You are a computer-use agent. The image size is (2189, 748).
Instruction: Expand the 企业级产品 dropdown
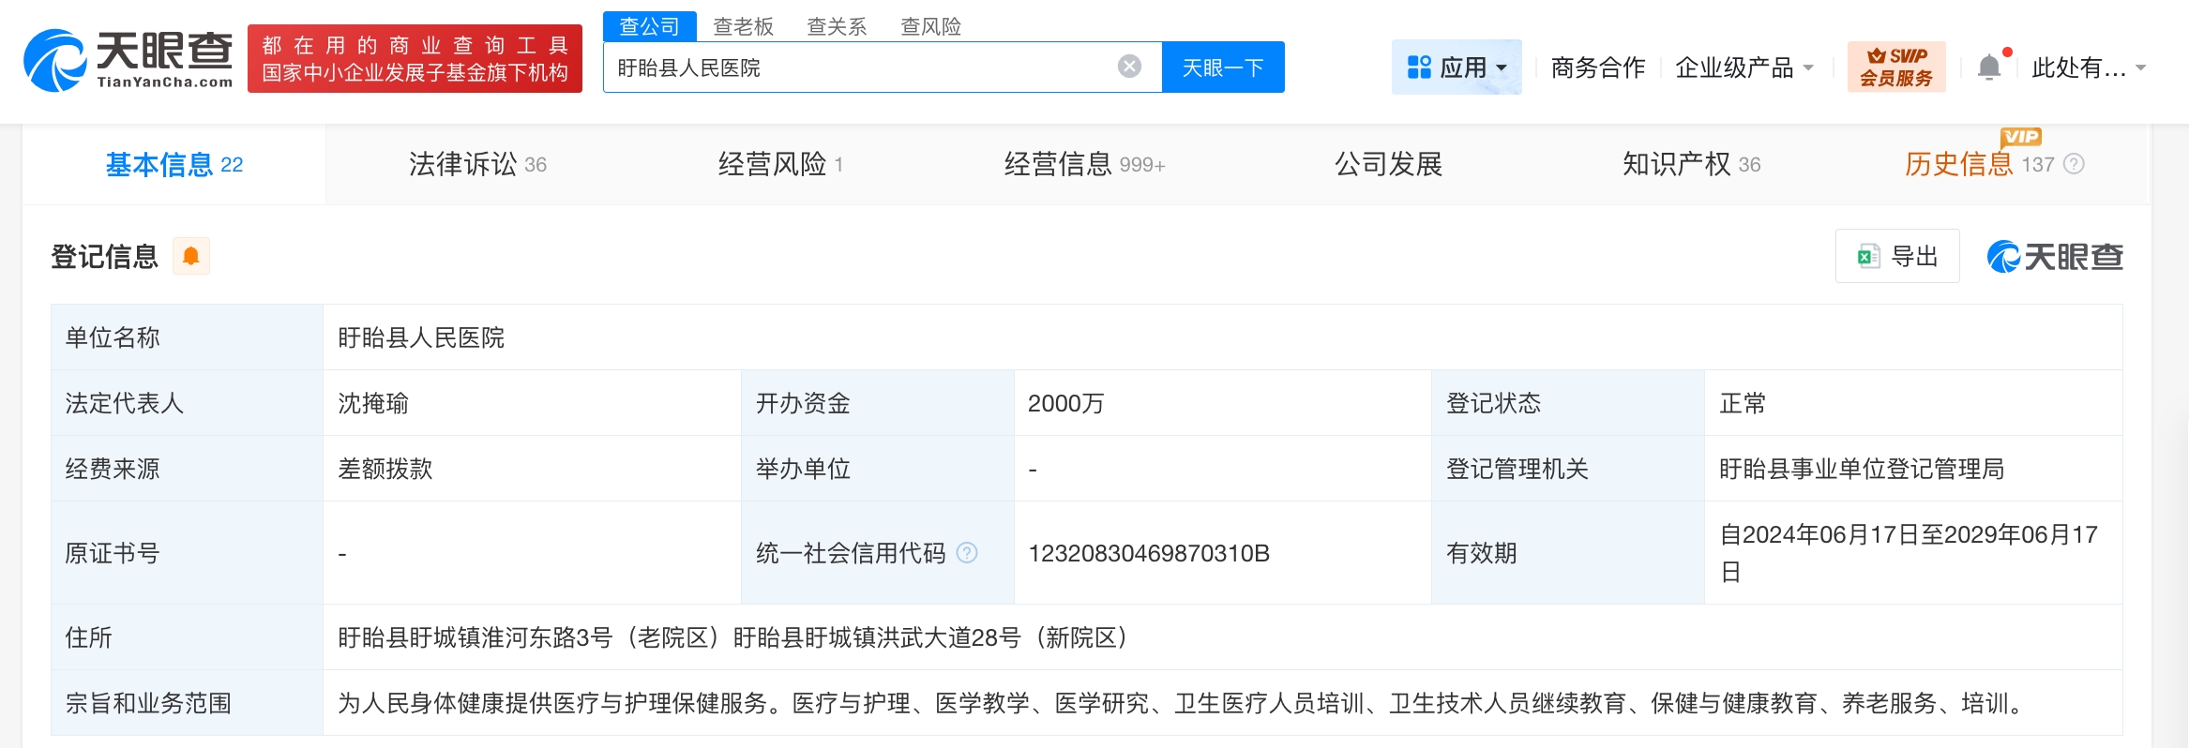point(1744,67)
